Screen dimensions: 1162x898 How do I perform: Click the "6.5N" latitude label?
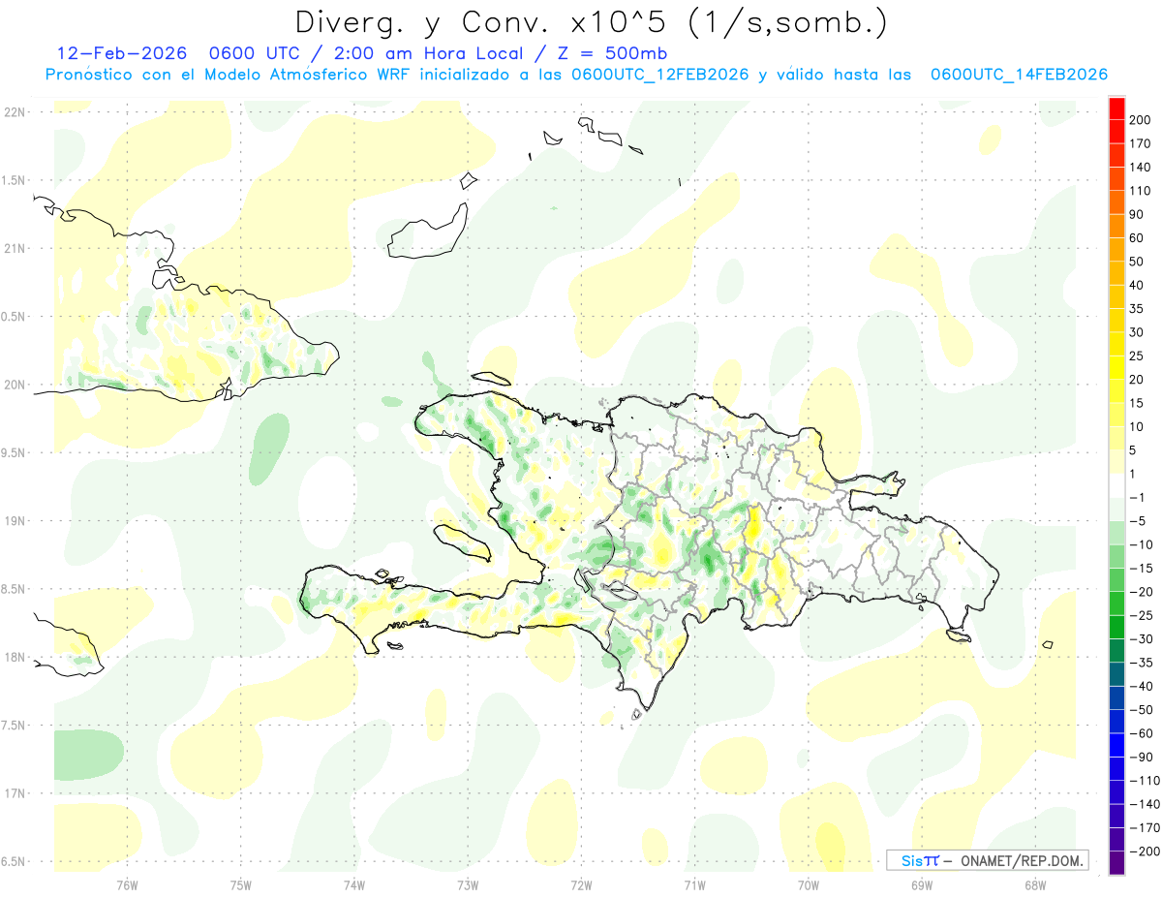15,861
